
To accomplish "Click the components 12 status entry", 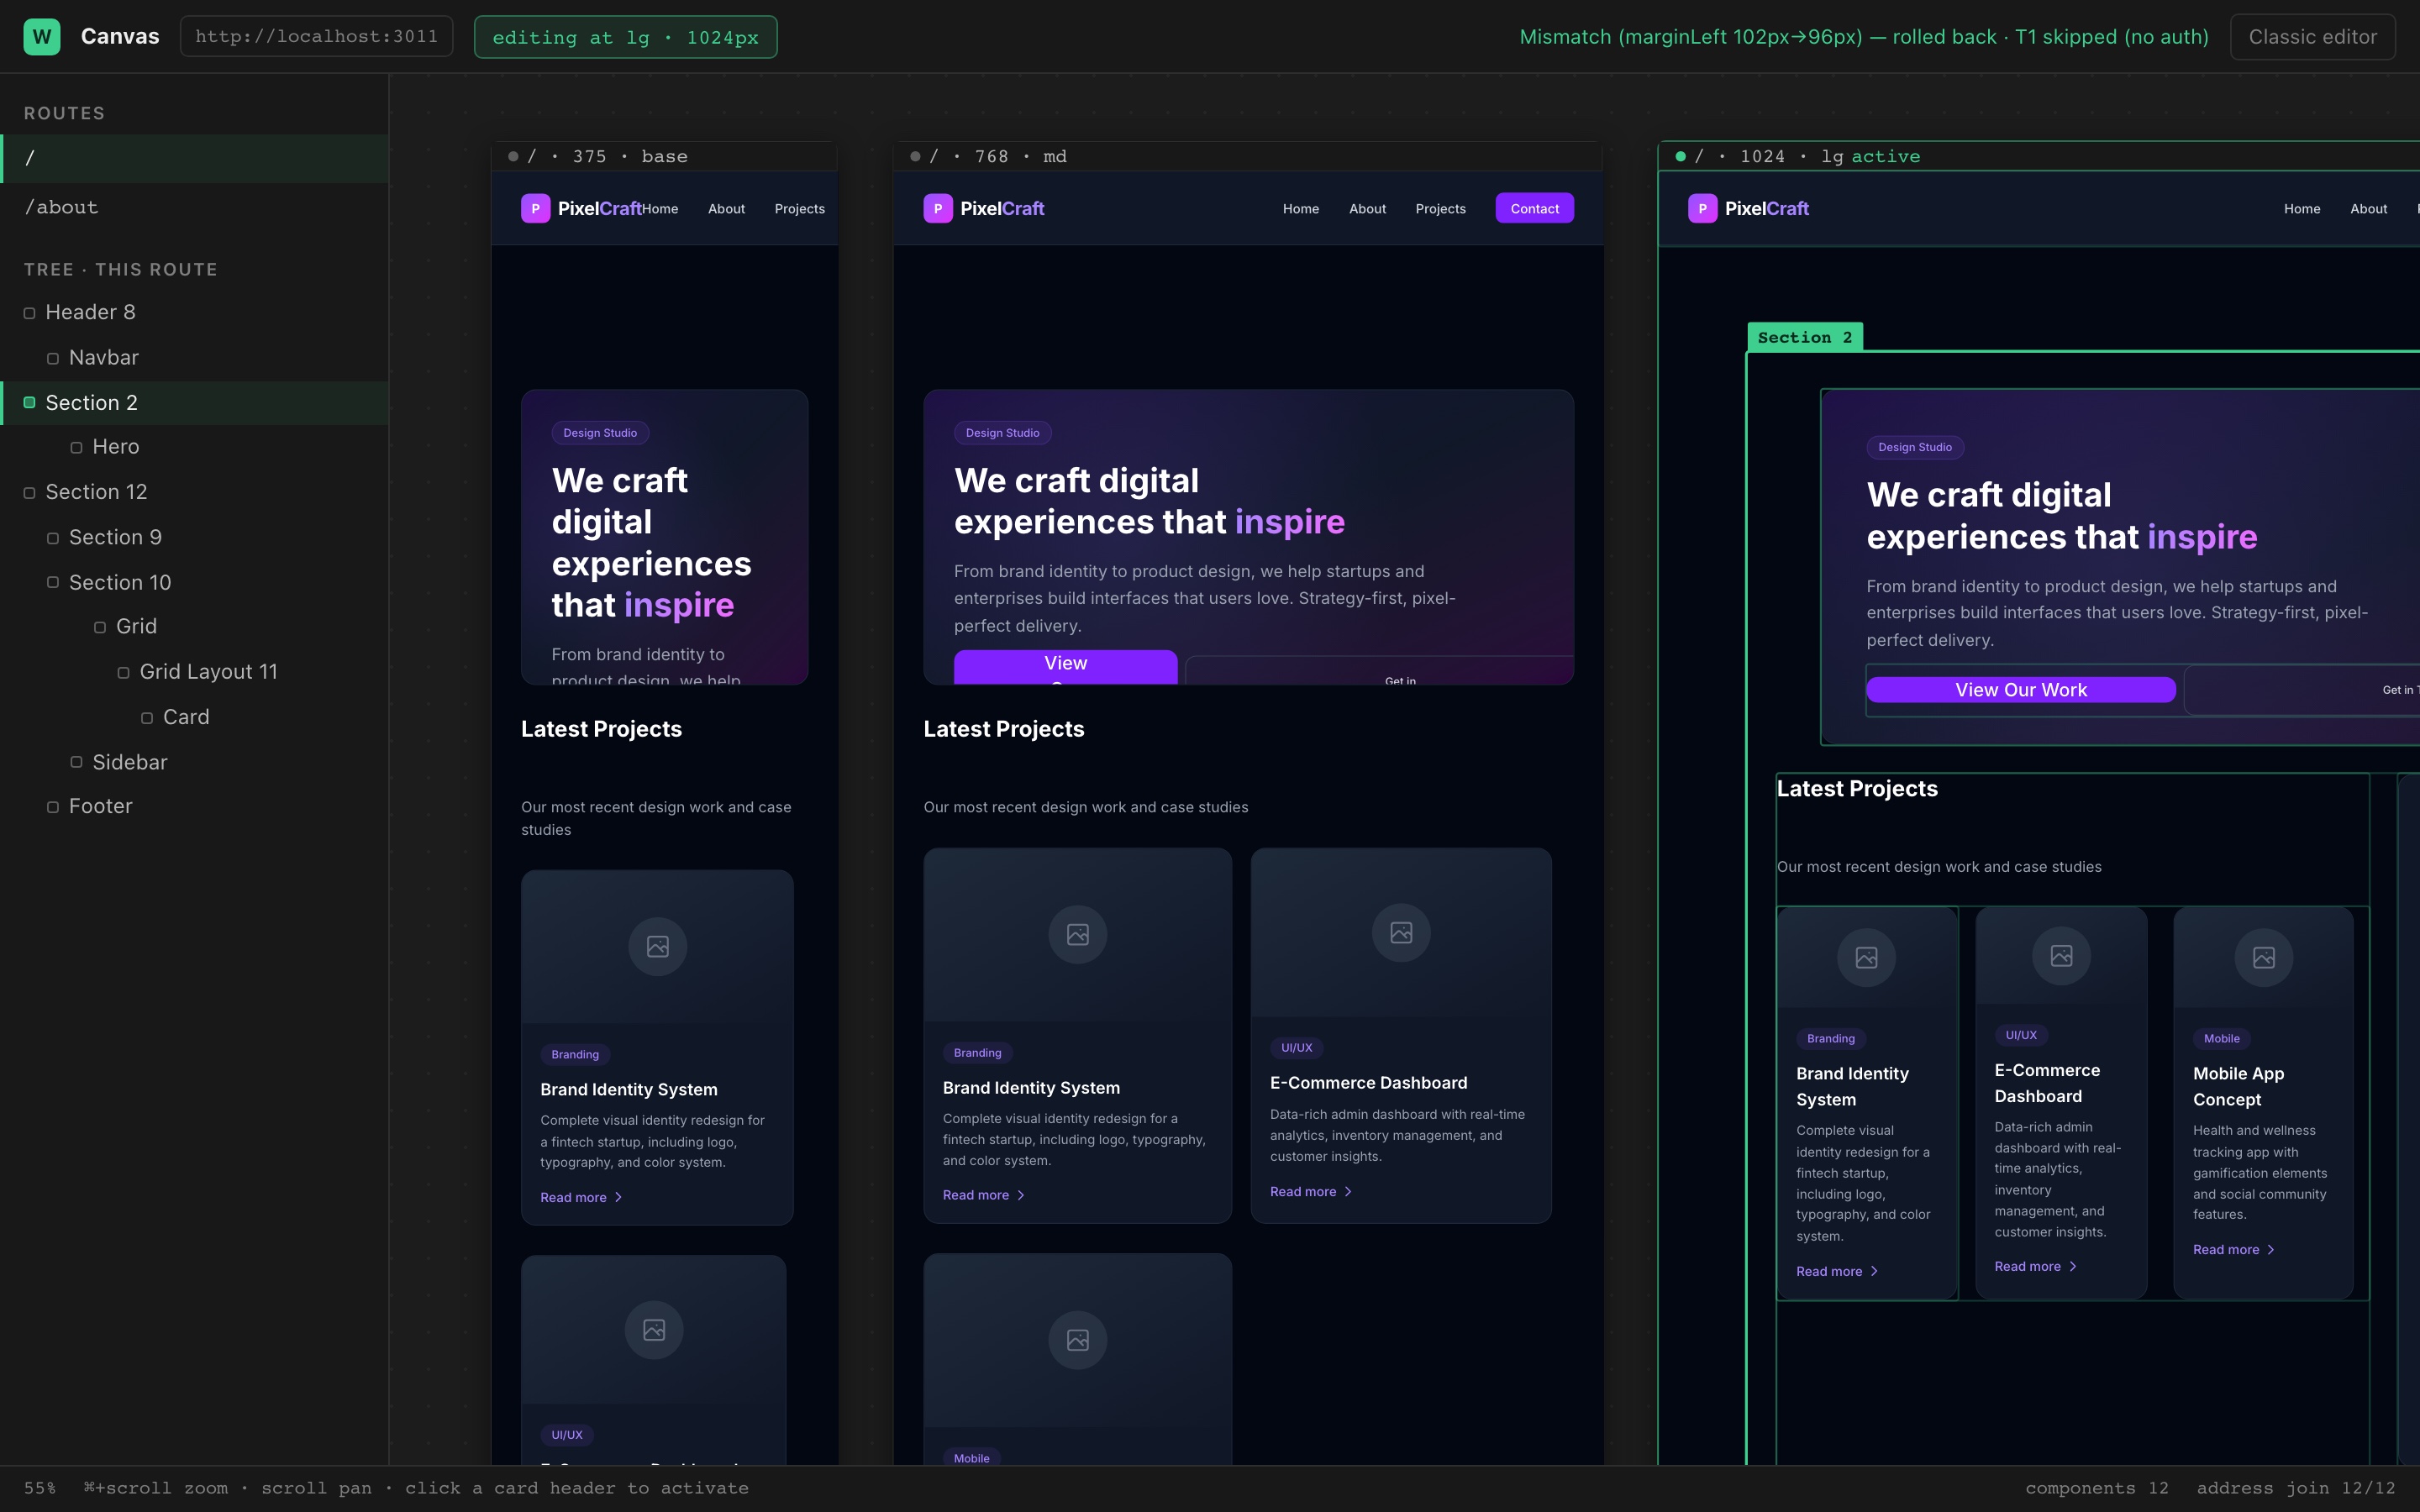I will point(2097,1488).
